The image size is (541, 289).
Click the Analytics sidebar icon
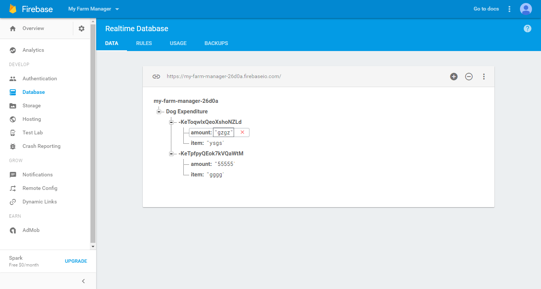13,50
